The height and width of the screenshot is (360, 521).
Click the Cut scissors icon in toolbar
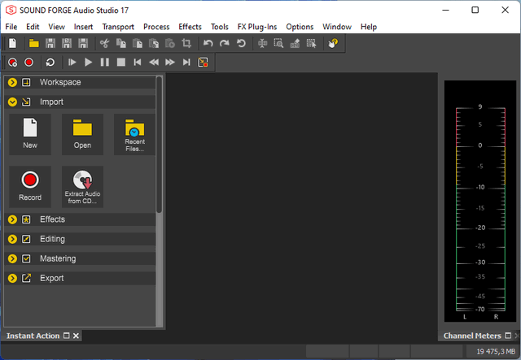pyautogui.click(x=105, y=43)
